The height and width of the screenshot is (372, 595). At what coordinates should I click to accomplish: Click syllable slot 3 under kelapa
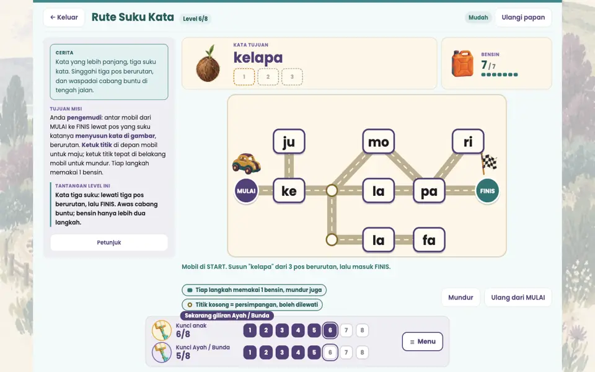coord(292,77)
